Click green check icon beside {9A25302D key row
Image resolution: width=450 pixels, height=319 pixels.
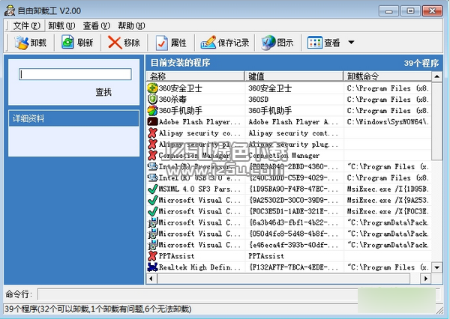click(152, 200)
